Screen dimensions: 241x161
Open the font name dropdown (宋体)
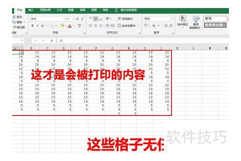tap(64, 19)
